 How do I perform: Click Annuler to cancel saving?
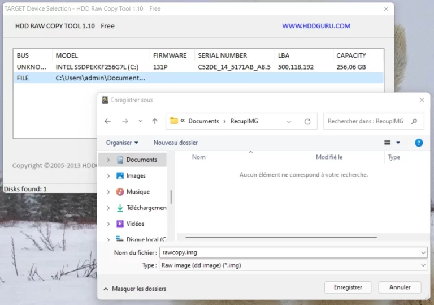[x=400, y=287]
